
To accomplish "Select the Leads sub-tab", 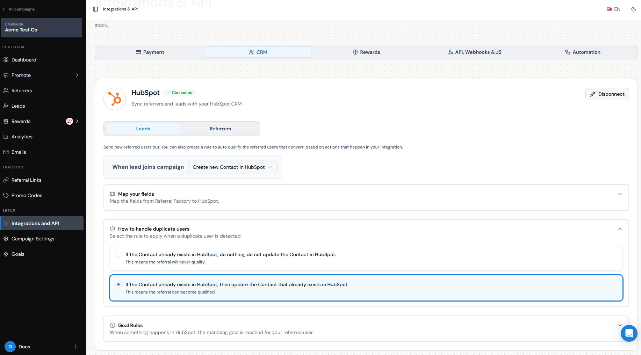I will click(143, 129).
